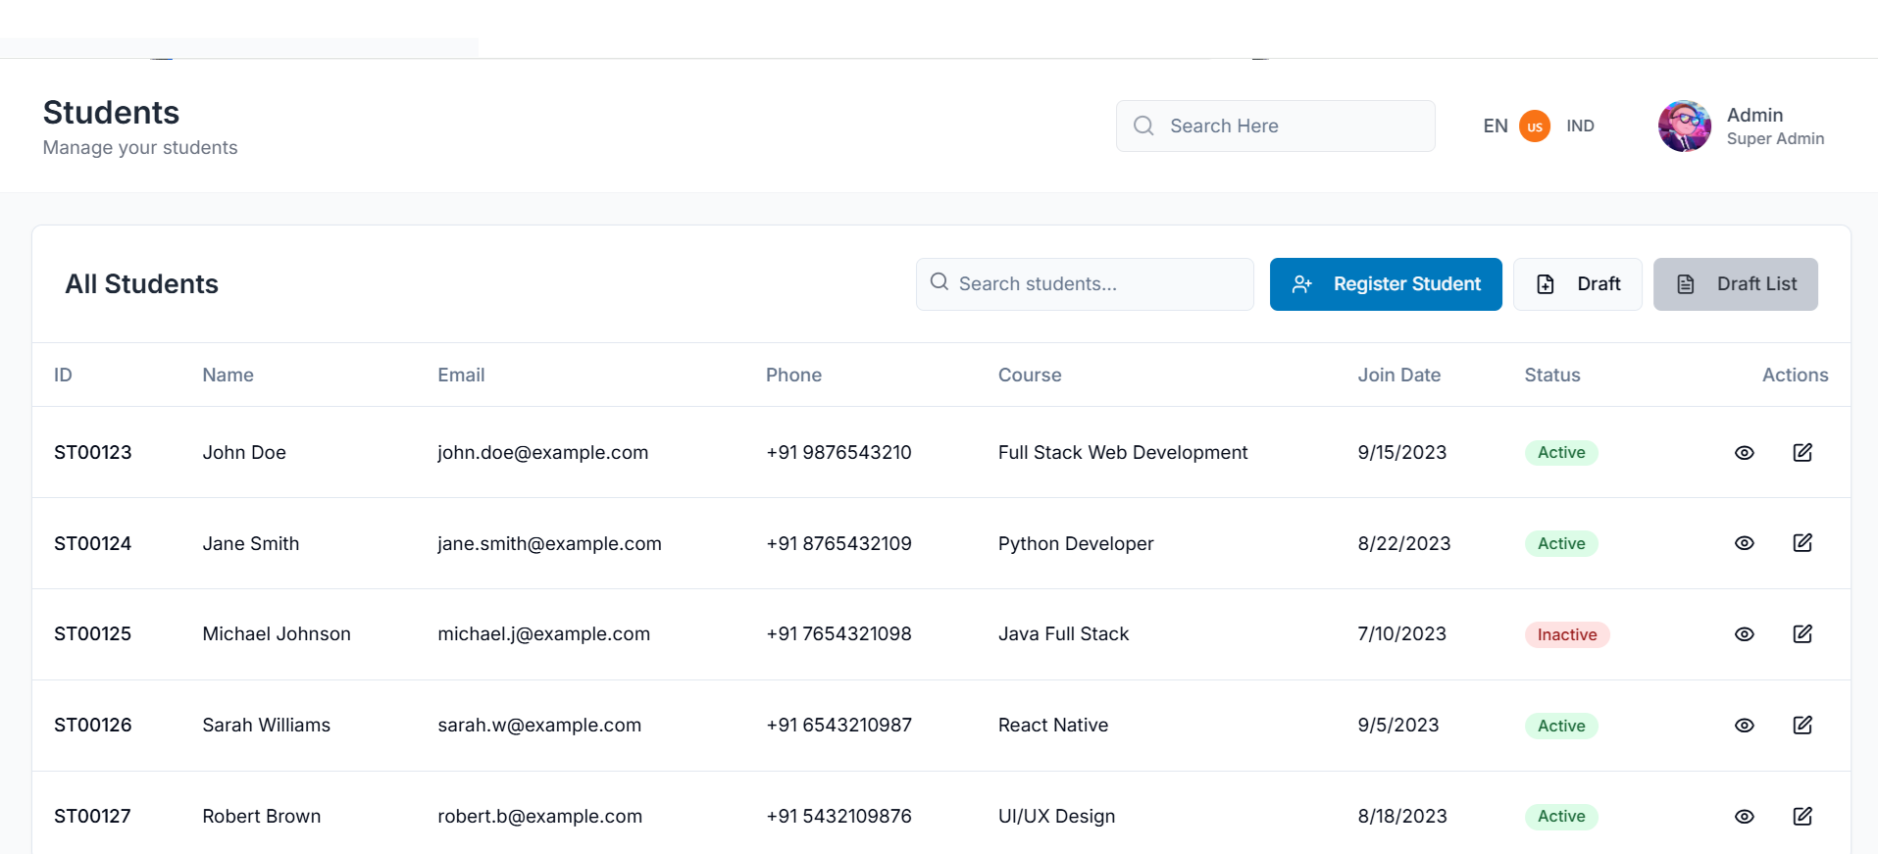The width and height of the screenshot is (1878, 854).
Task: View Michael Johnson's student details
Action: coord(1744,634)
